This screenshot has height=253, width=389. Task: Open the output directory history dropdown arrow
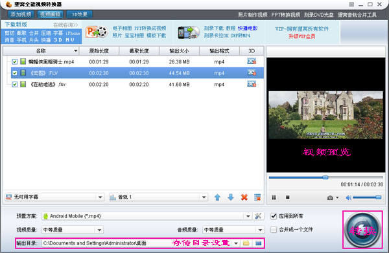(x=236, y=243)
